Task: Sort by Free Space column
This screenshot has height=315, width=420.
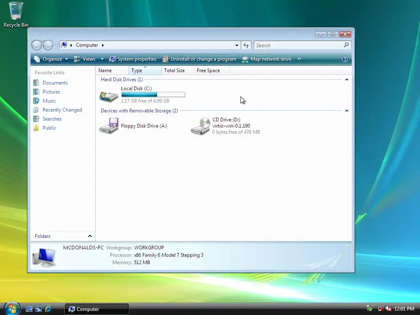Action: tap(212, 71)
